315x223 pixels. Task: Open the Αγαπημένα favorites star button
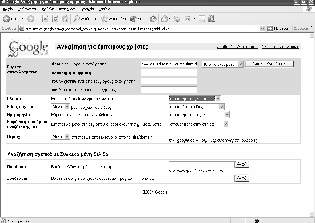click(113, 19)
